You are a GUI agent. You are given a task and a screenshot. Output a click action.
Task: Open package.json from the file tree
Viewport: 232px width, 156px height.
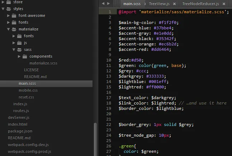[20, 131]
